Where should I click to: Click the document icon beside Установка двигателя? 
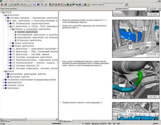[15, 40]
